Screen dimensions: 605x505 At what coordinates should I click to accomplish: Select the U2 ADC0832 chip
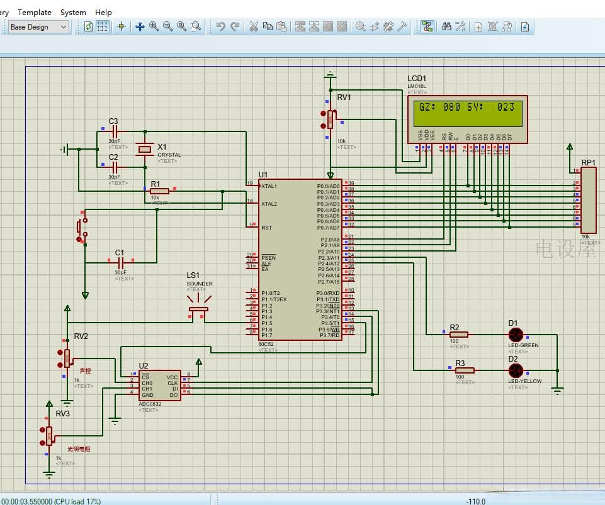(160, 386)
